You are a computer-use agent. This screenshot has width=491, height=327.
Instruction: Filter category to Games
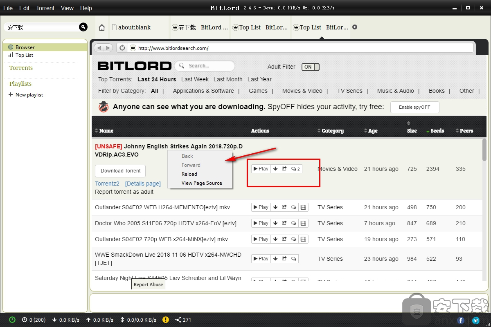point(258,91)
